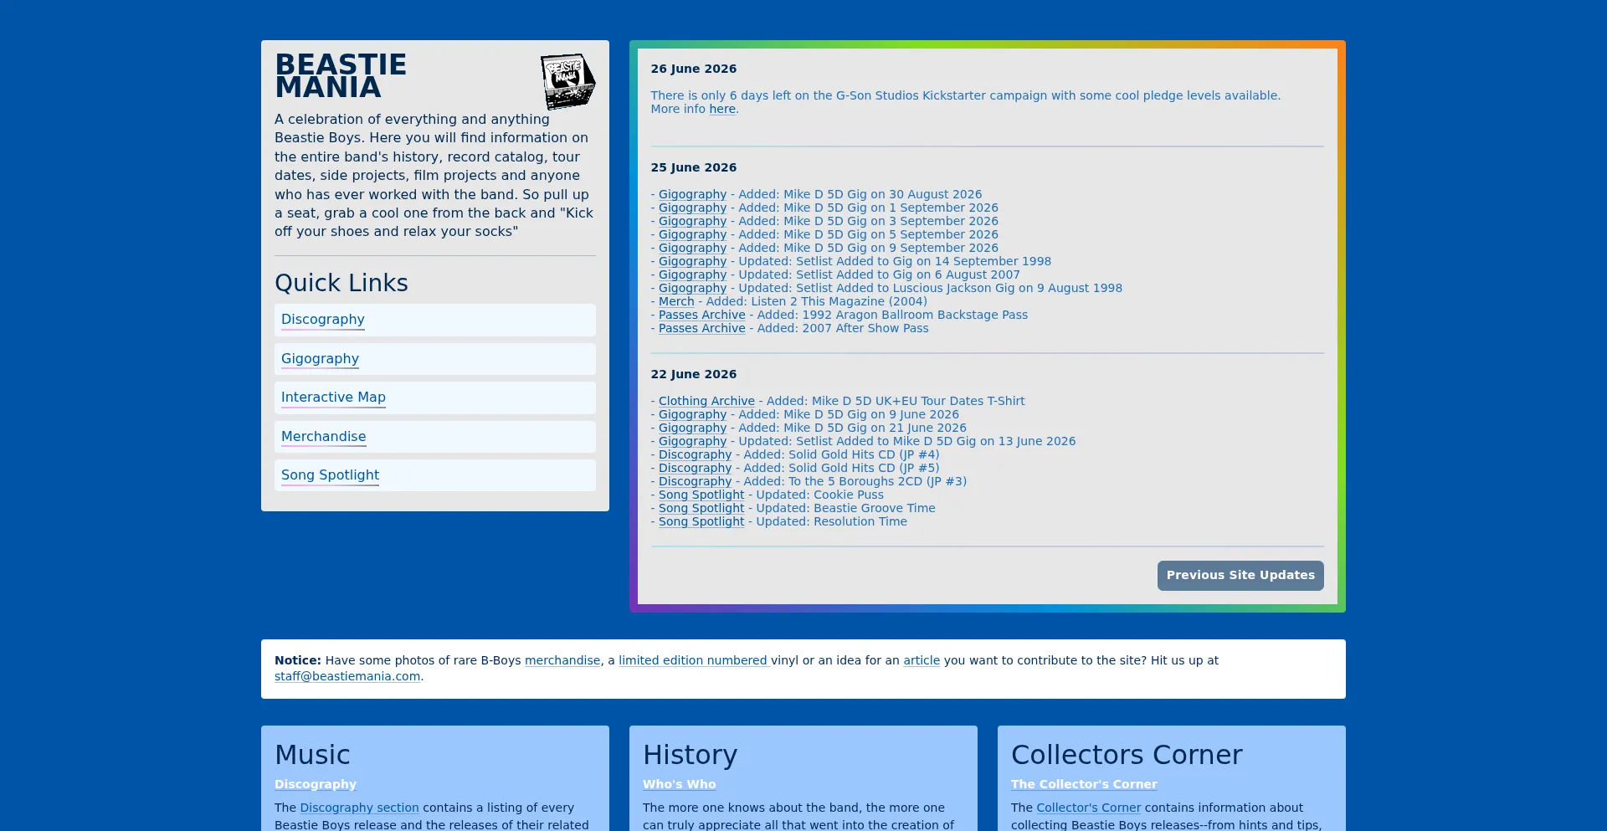The height and width of the screenshot is (831, 1607).
Task: Open Discography link for Solid Gold Hits JP #5
Action: [695, 469]
